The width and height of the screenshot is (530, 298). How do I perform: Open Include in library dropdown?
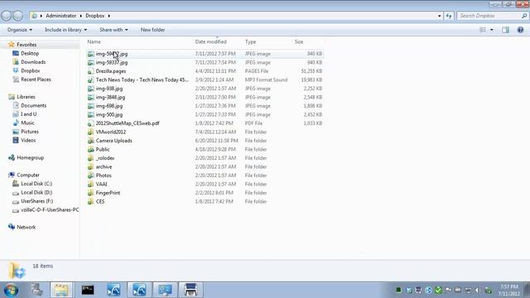(66, 30)
